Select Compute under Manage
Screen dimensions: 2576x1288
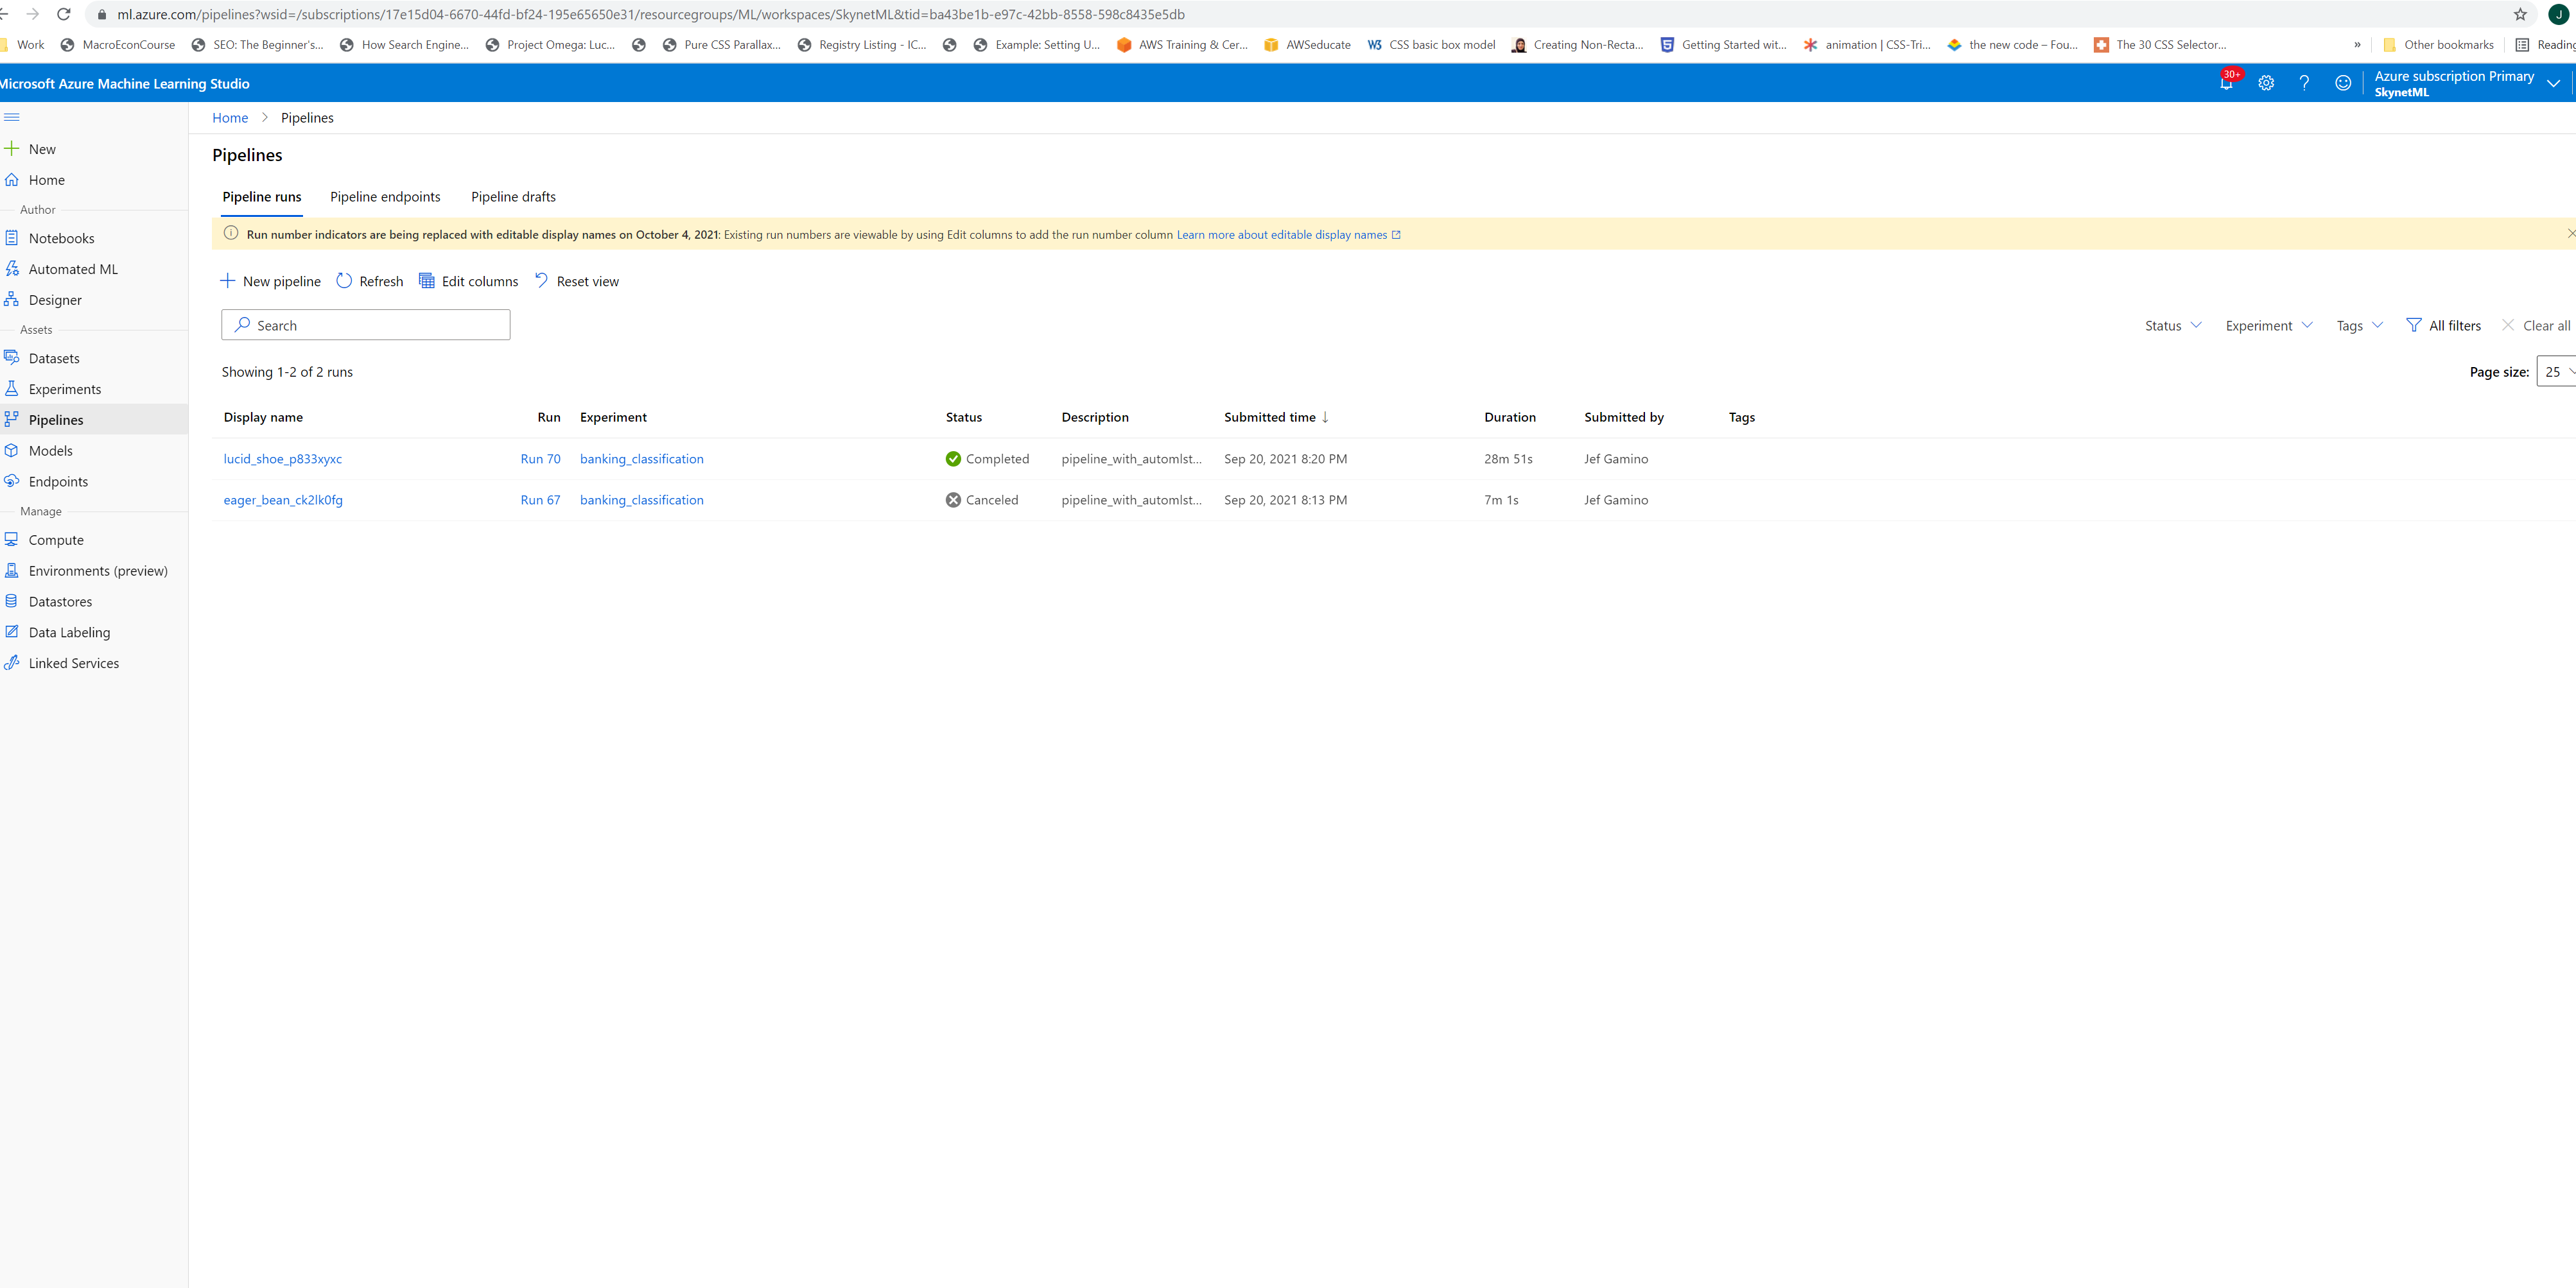click(x=56, y=540)
